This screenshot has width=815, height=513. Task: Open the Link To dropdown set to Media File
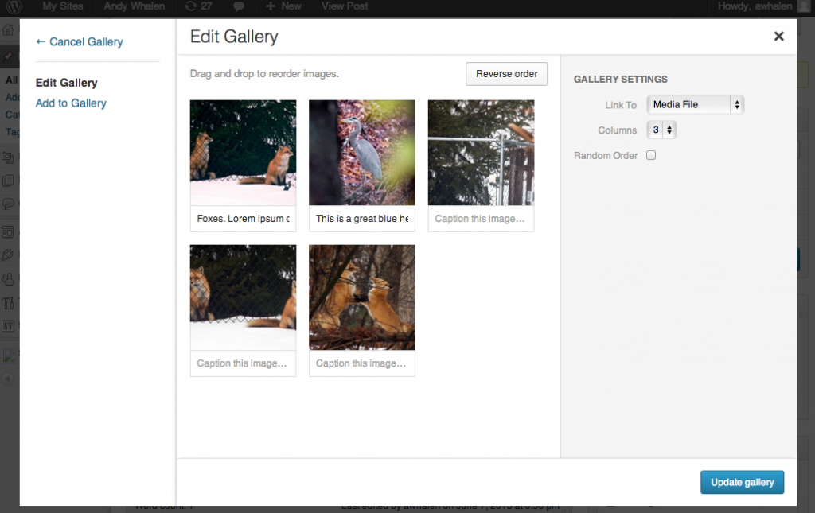tap(695, 104)
